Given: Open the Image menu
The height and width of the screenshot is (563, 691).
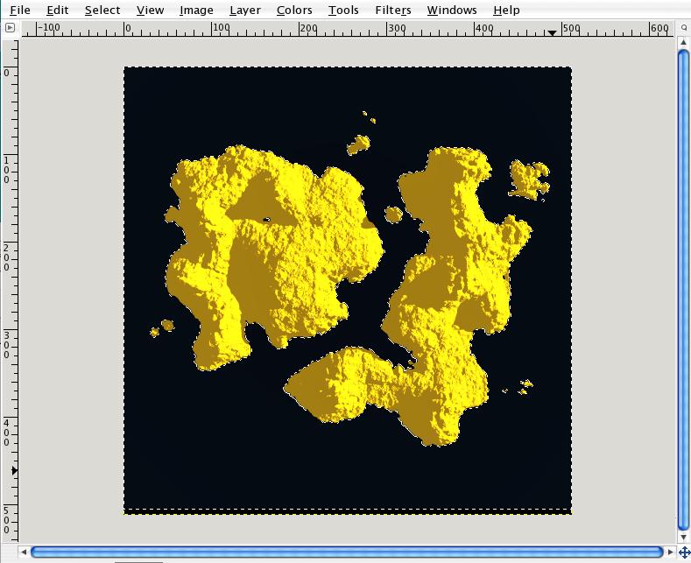Looking at the screenshot, I should pos(196,10).
